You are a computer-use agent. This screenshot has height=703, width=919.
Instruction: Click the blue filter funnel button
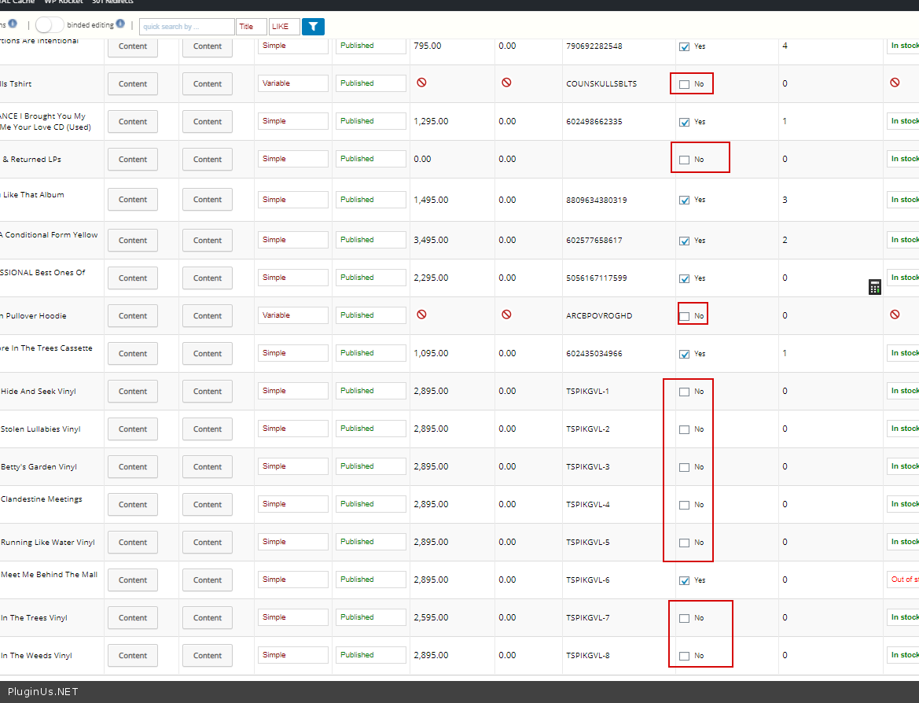(313, 27)
